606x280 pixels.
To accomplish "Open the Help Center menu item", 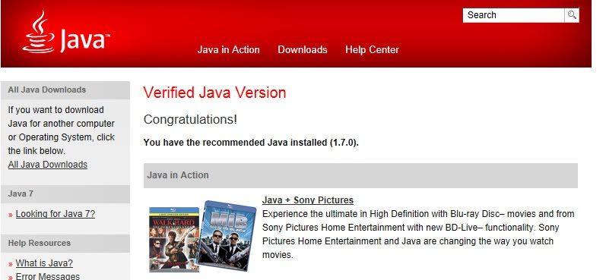I will point(372,50).
